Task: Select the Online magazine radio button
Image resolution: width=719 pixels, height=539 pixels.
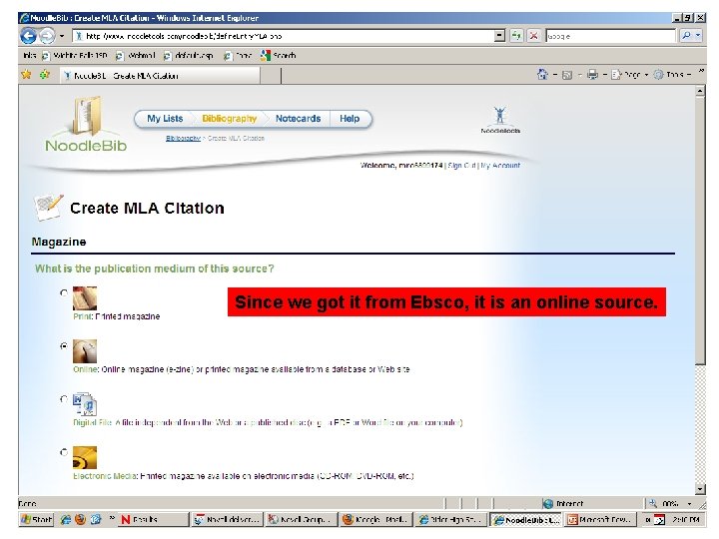Action: (x=64, y=346)
